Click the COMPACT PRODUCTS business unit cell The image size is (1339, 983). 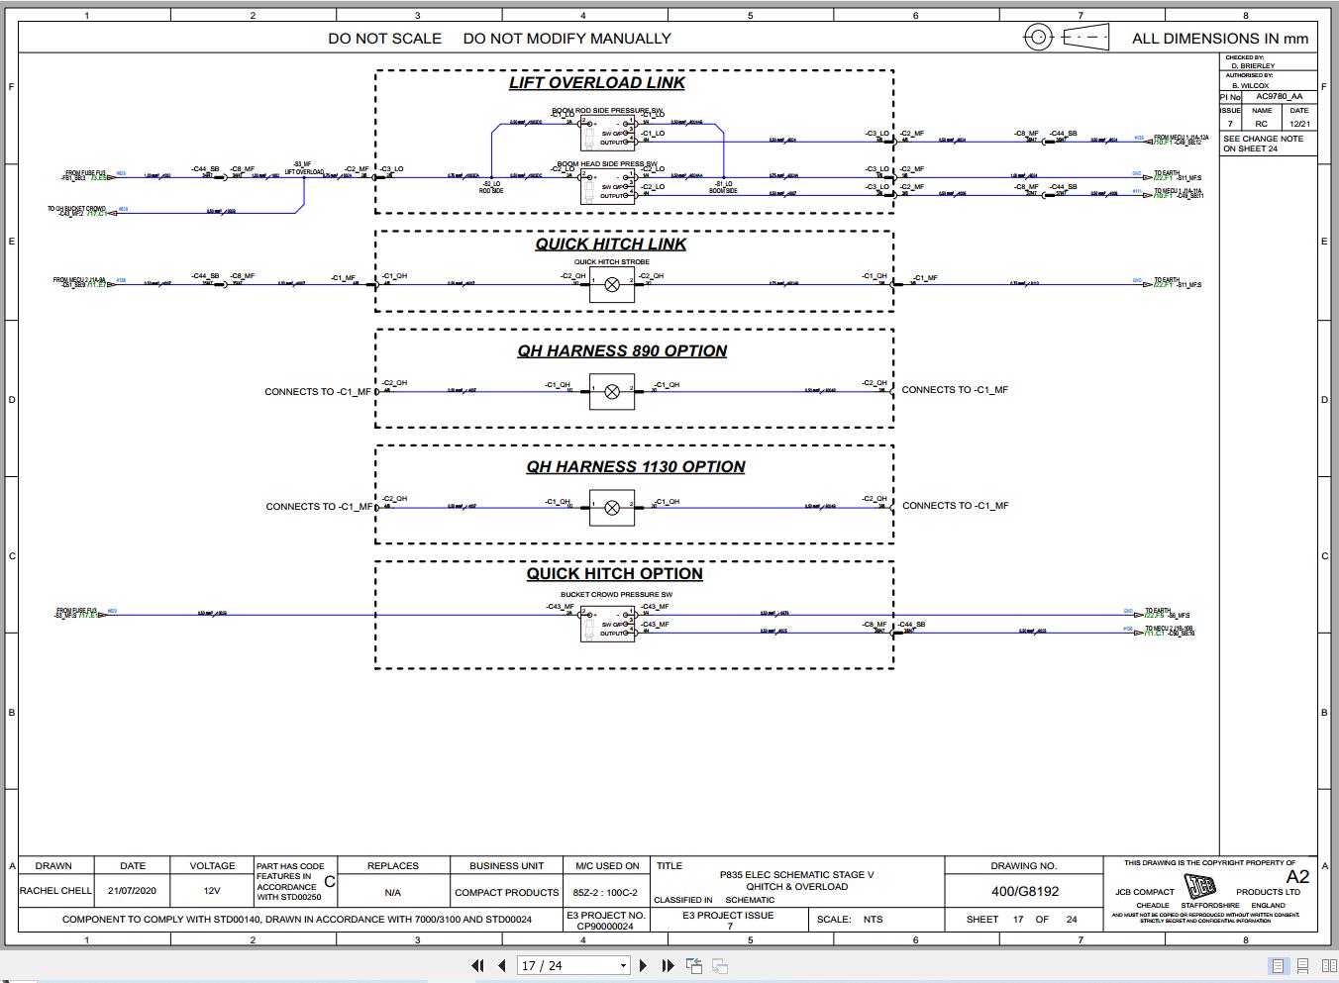click(x=507, y=893)
